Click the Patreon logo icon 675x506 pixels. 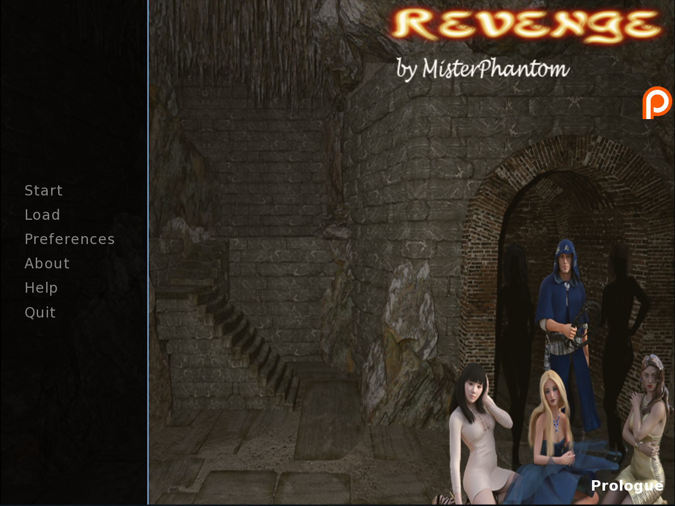657,103
